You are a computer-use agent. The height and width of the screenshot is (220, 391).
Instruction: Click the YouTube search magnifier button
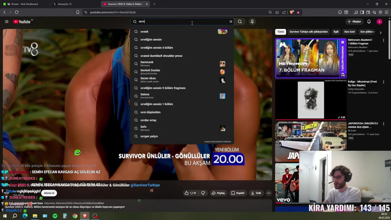point(240,22)
